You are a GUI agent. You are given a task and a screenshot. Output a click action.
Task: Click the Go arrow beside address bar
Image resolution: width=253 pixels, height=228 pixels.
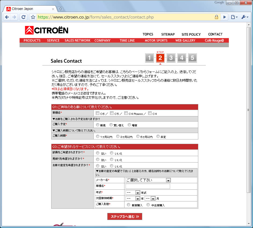[x=225, y=17]
